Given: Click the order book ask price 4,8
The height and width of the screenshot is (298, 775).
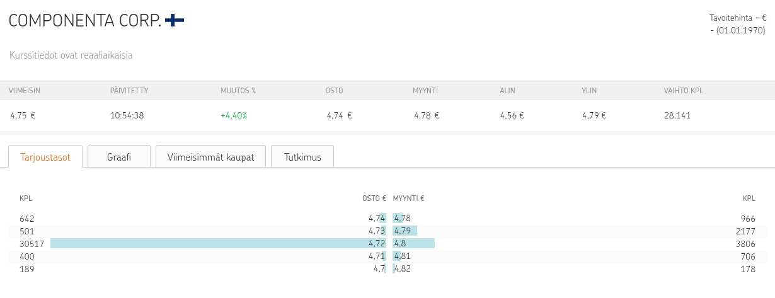Looking at the screenshot, I should tap(399, 244).
